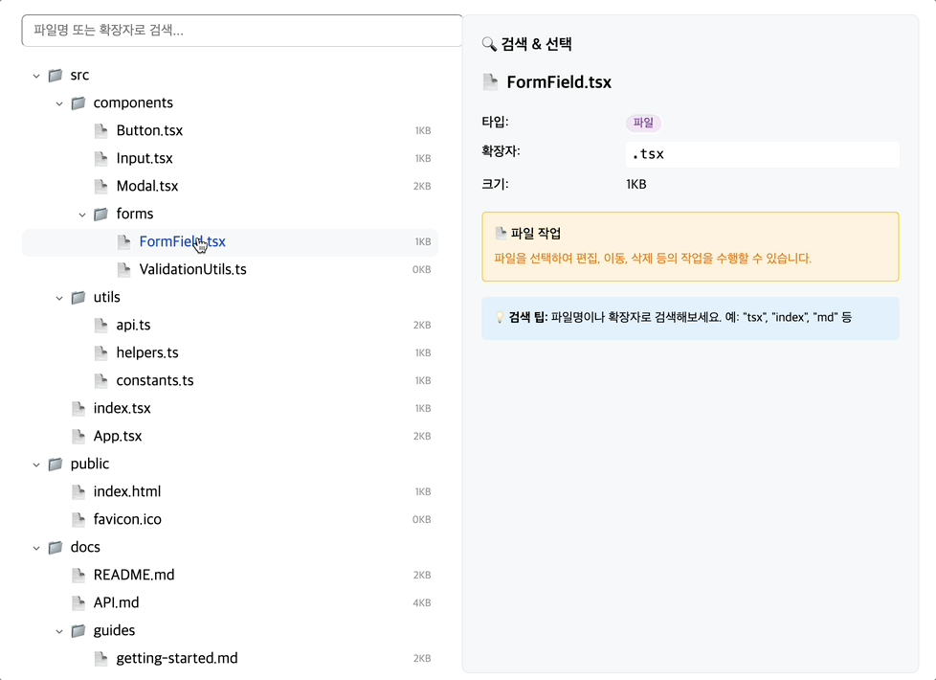The width and height of the screenshot is (936, 680).
Task: Click the file icon beside favicon.ico
Action: pos(78,519)
